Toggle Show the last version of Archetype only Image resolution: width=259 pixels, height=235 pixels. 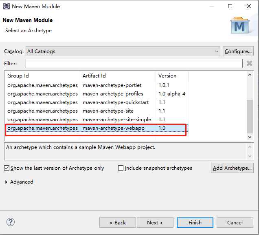(7, 168)
